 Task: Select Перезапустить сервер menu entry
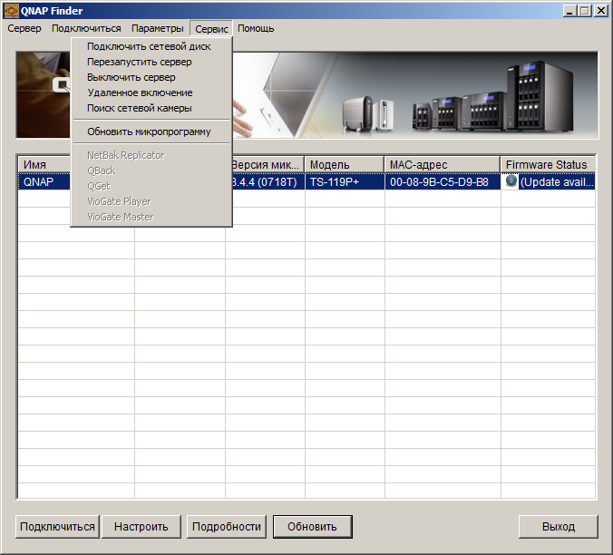click(152, 62)
